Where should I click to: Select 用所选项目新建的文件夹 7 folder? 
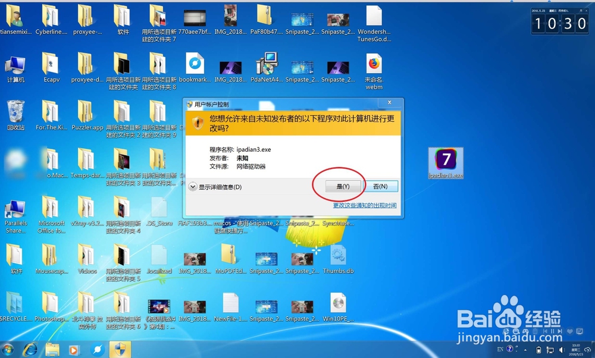[x=159, y=24]
